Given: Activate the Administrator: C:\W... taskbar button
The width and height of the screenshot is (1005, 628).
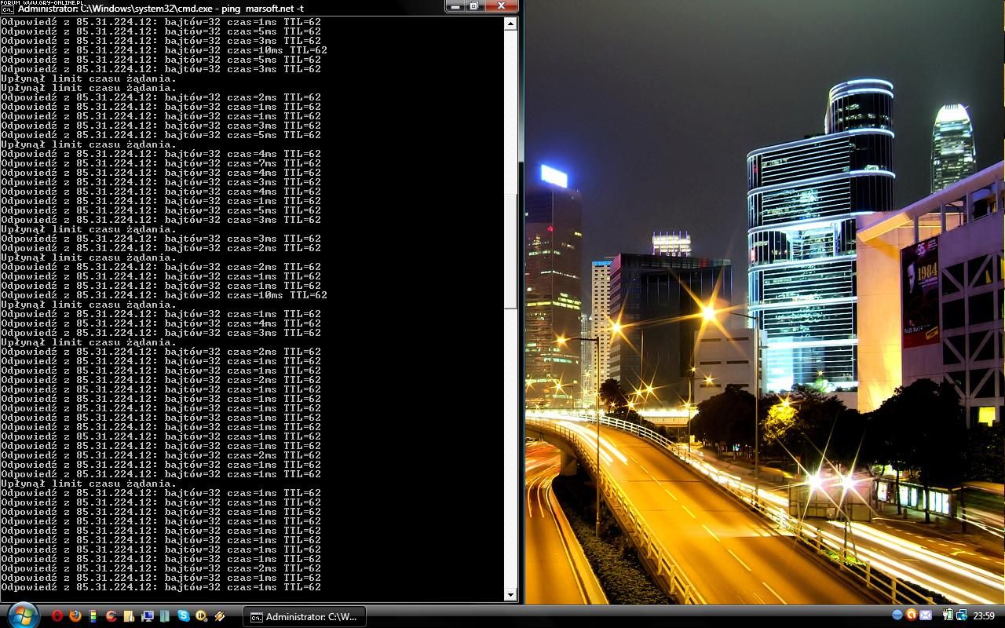Looking at the screenshot, I should click(304, 617).
